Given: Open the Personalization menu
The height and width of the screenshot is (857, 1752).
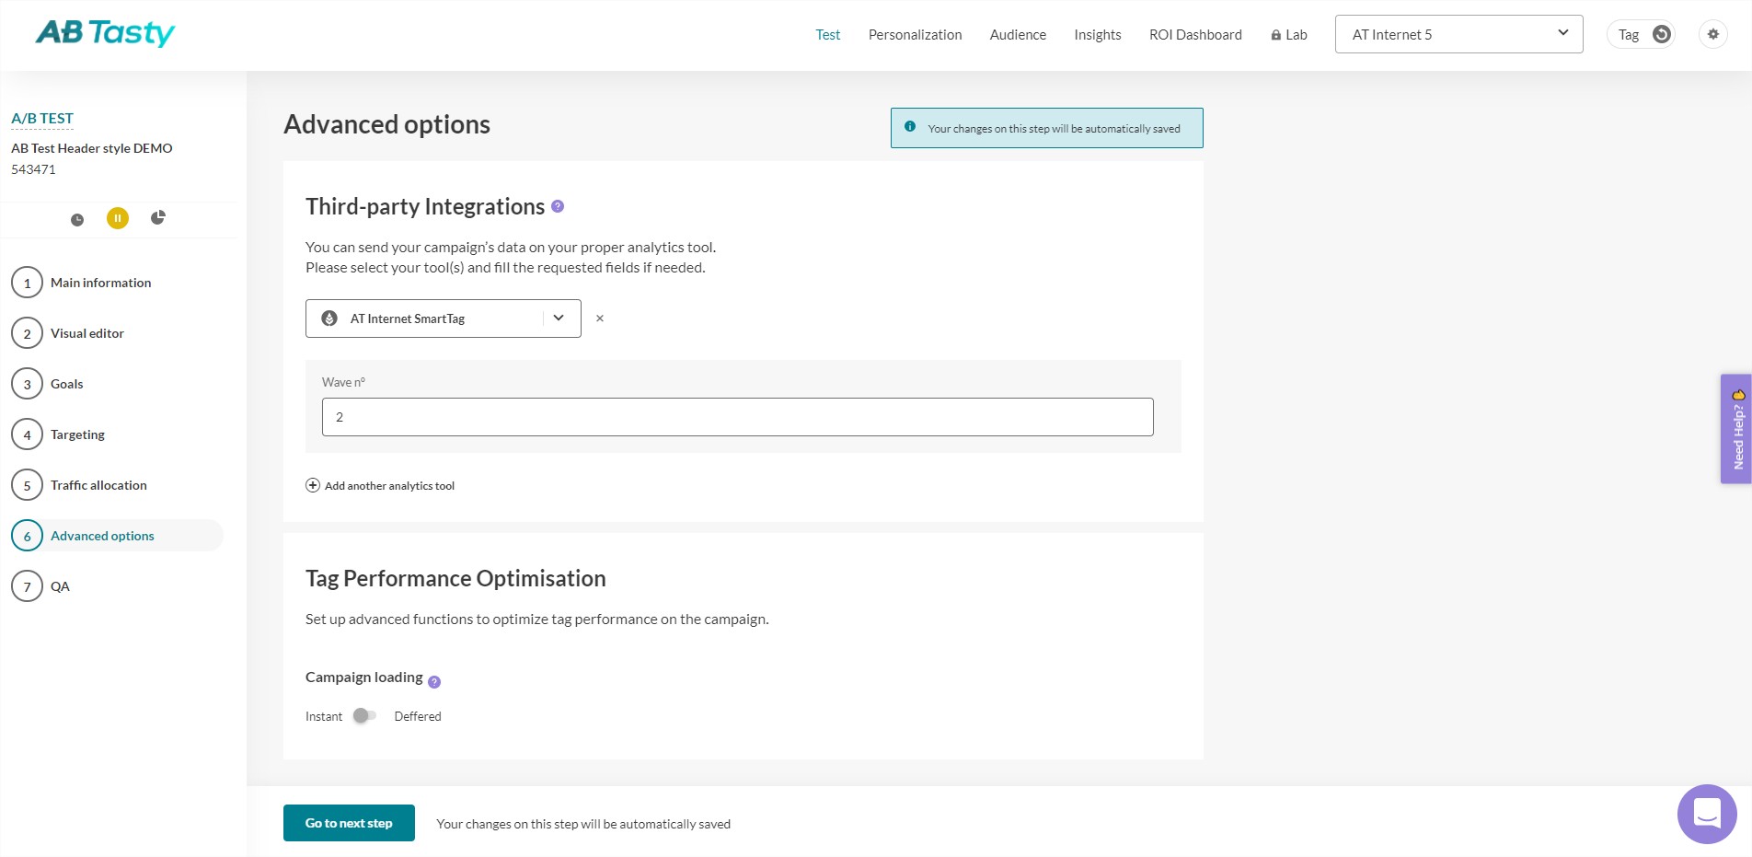Looking at the screenshot, I should (915, 35).
